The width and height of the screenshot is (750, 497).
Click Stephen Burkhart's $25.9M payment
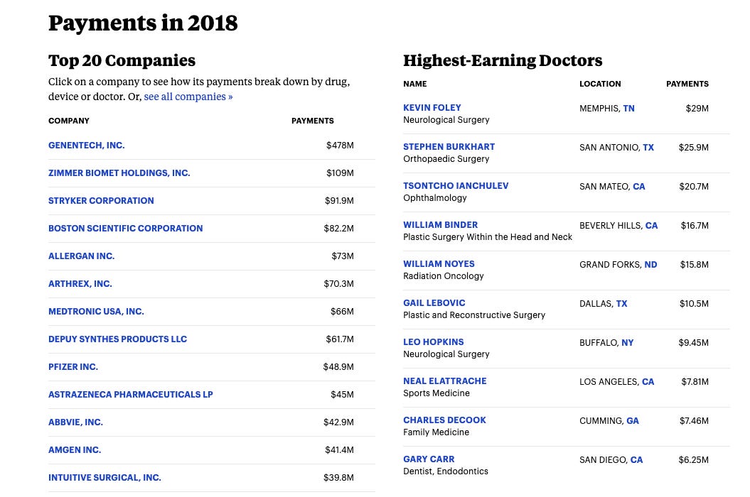point(694,148)
